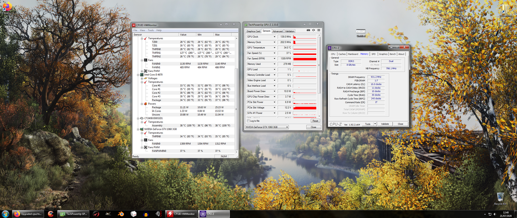517x218 pixels.
Task: Click the GPU-Z title bar app icon
Action: click(246, 25)
